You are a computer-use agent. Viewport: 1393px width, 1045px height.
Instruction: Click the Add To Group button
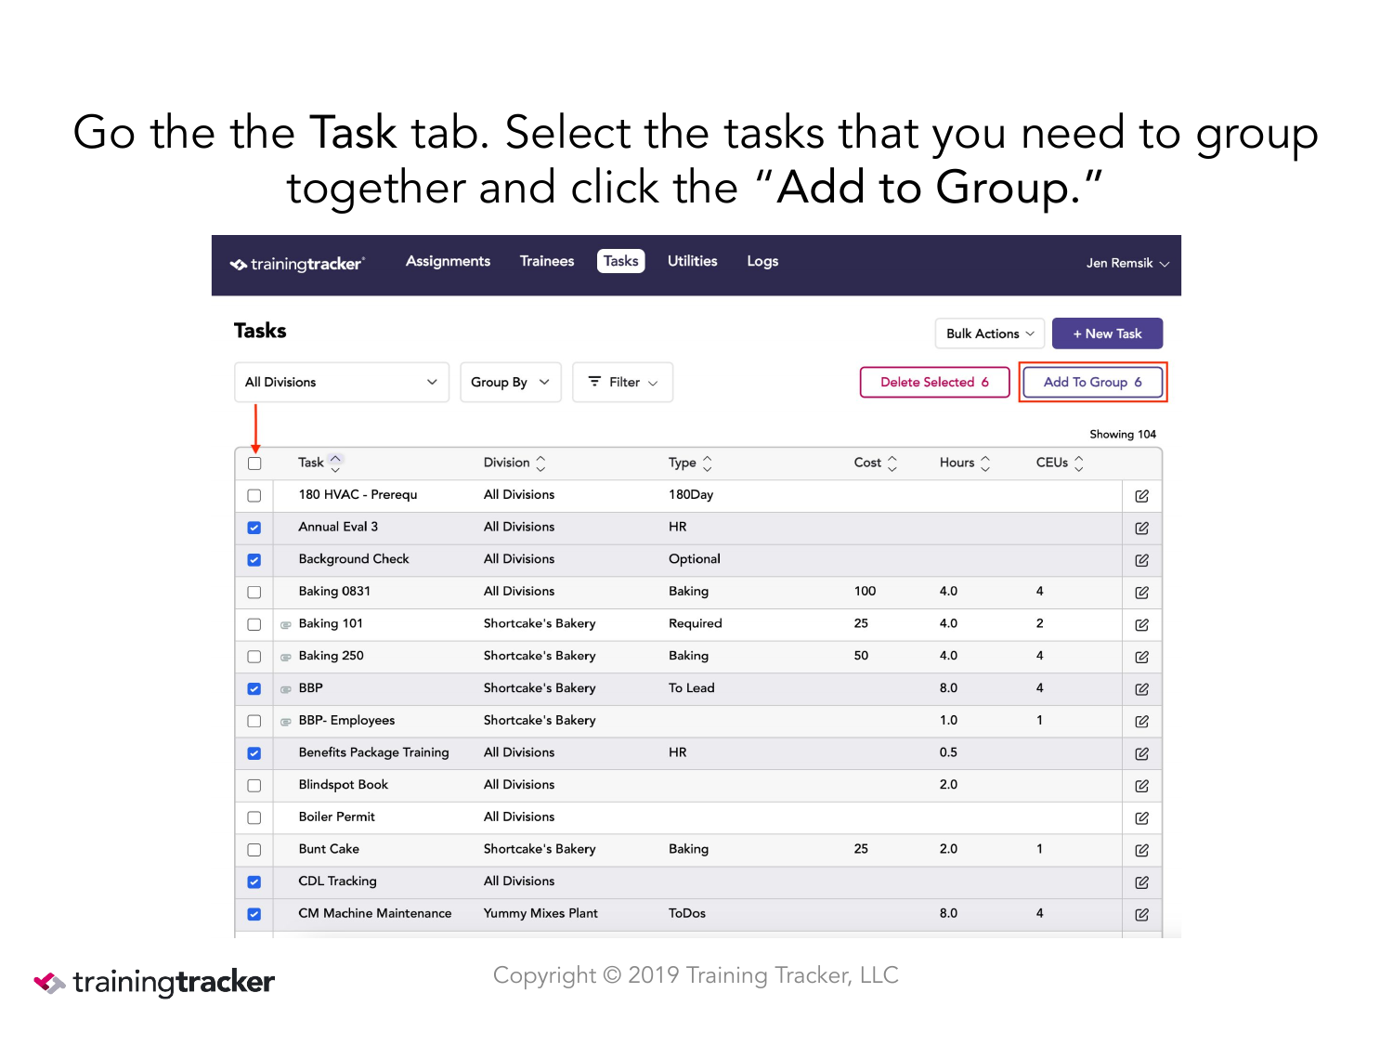tap(1093, 382)
